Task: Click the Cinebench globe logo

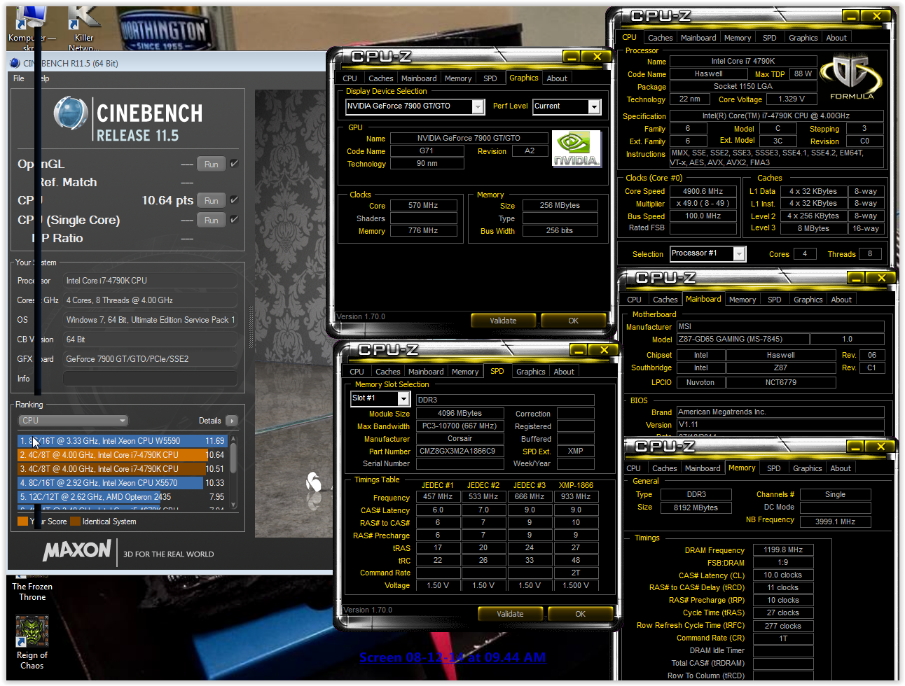Action: pyautogui.click(x=71, y=113)
